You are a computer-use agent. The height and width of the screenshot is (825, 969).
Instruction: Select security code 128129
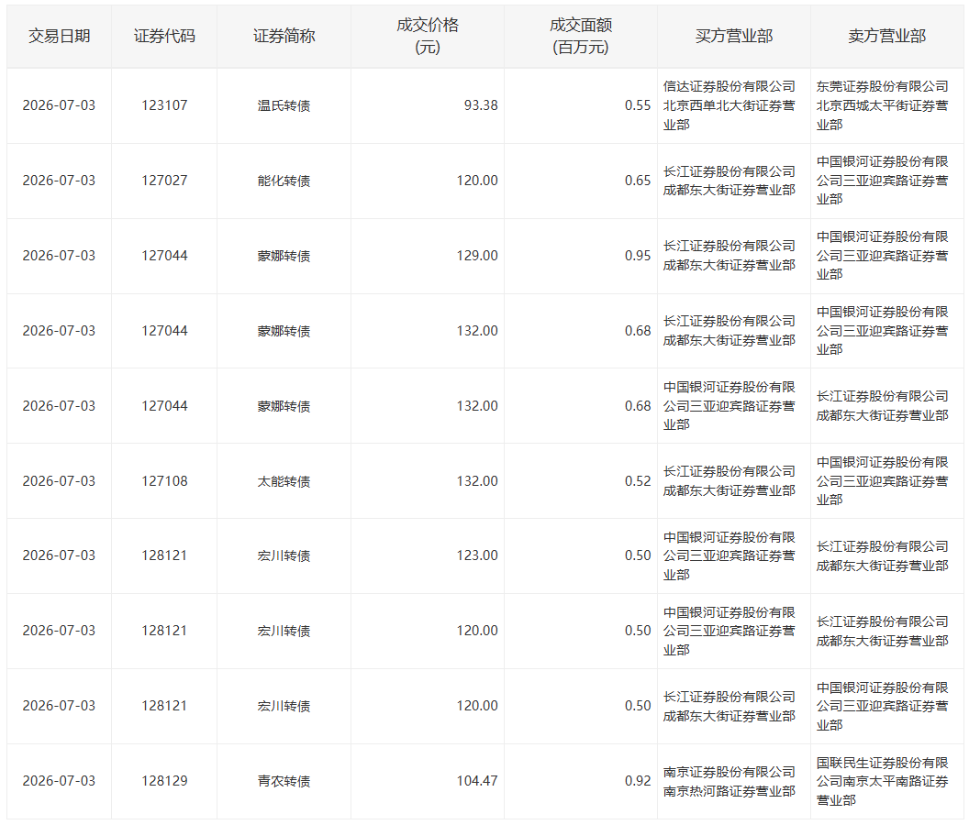click(164, 781)
